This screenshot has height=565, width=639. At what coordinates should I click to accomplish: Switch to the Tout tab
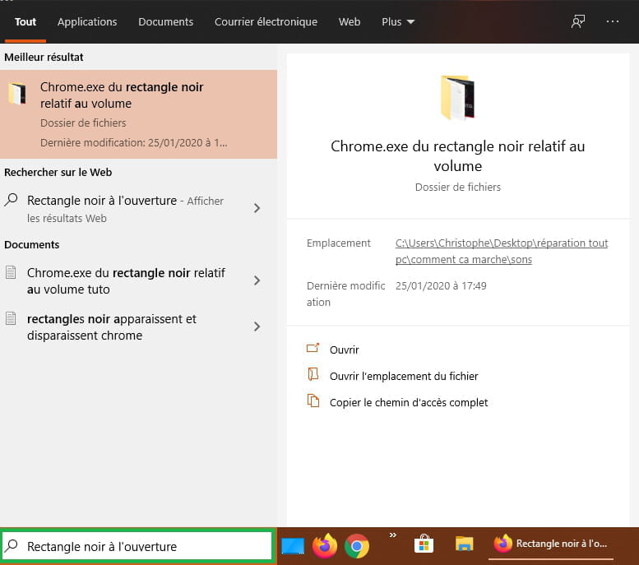tap(25, 22)
